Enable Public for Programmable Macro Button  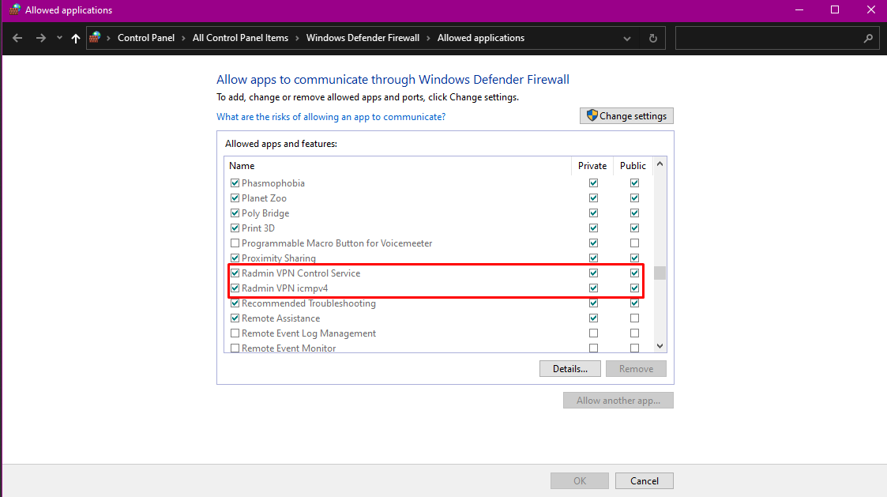[635, 243]
